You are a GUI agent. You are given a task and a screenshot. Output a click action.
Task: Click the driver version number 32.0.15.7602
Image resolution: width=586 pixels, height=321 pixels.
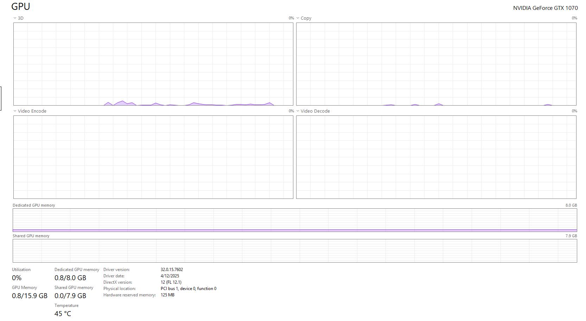coord(172,270)
